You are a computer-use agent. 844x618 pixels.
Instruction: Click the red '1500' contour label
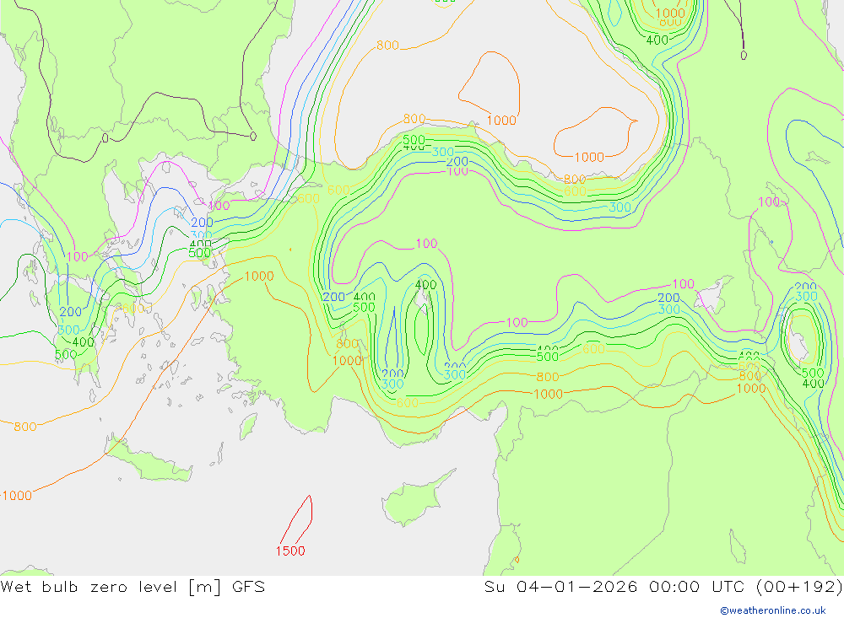[290, 551]
